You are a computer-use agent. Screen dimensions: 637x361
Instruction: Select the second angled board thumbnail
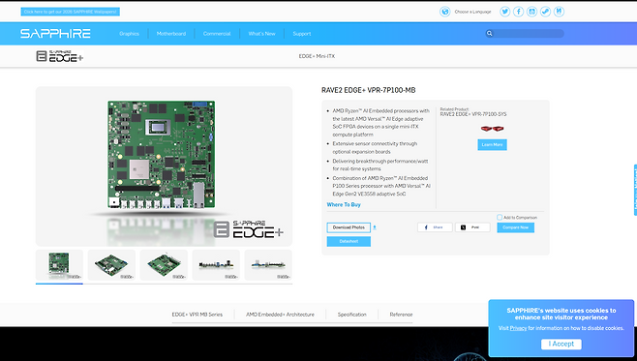[111, 265]
